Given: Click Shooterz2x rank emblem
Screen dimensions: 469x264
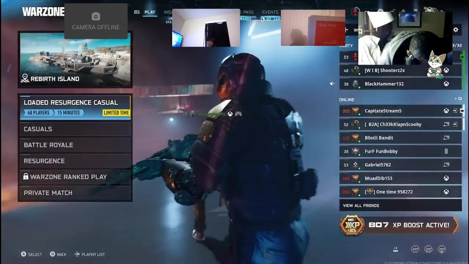Looking at the screenshot, I should [x=355, y=70].
